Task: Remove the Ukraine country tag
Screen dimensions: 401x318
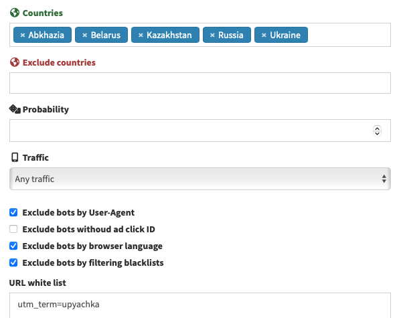Action: point(264,35)
